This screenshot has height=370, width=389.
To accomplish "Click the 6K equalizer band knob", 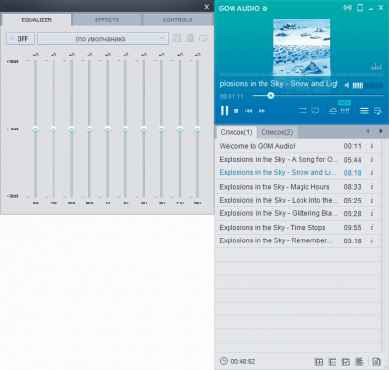I will (x=144, y=129).
